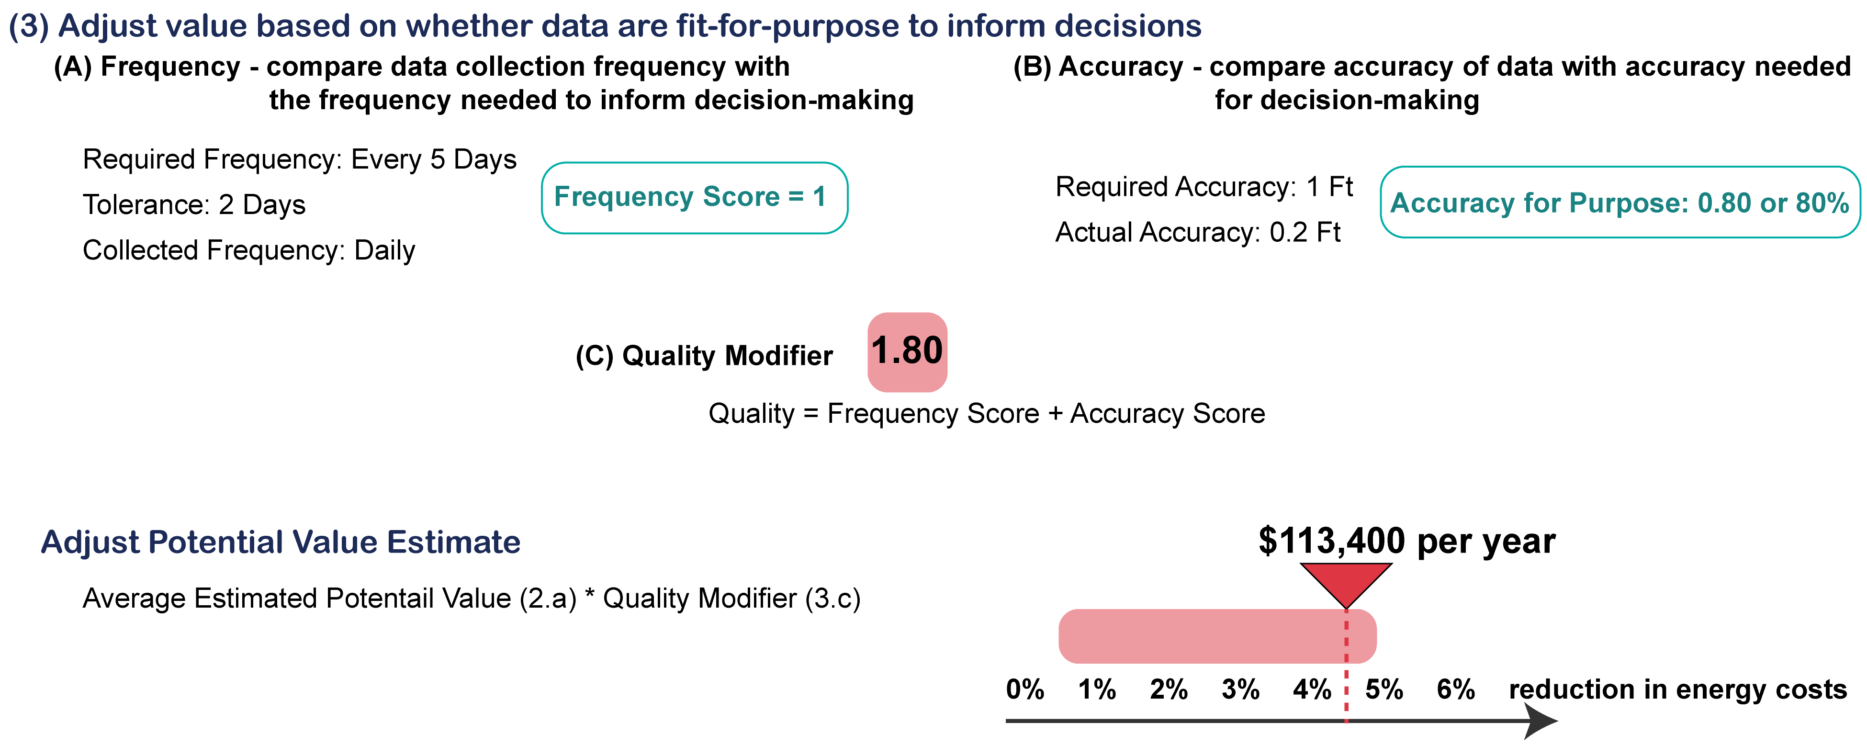Viewport: 1867px width, 746px height.
Task: Click the pink 1.80 Quality Modifier badge
Action: 907,352
